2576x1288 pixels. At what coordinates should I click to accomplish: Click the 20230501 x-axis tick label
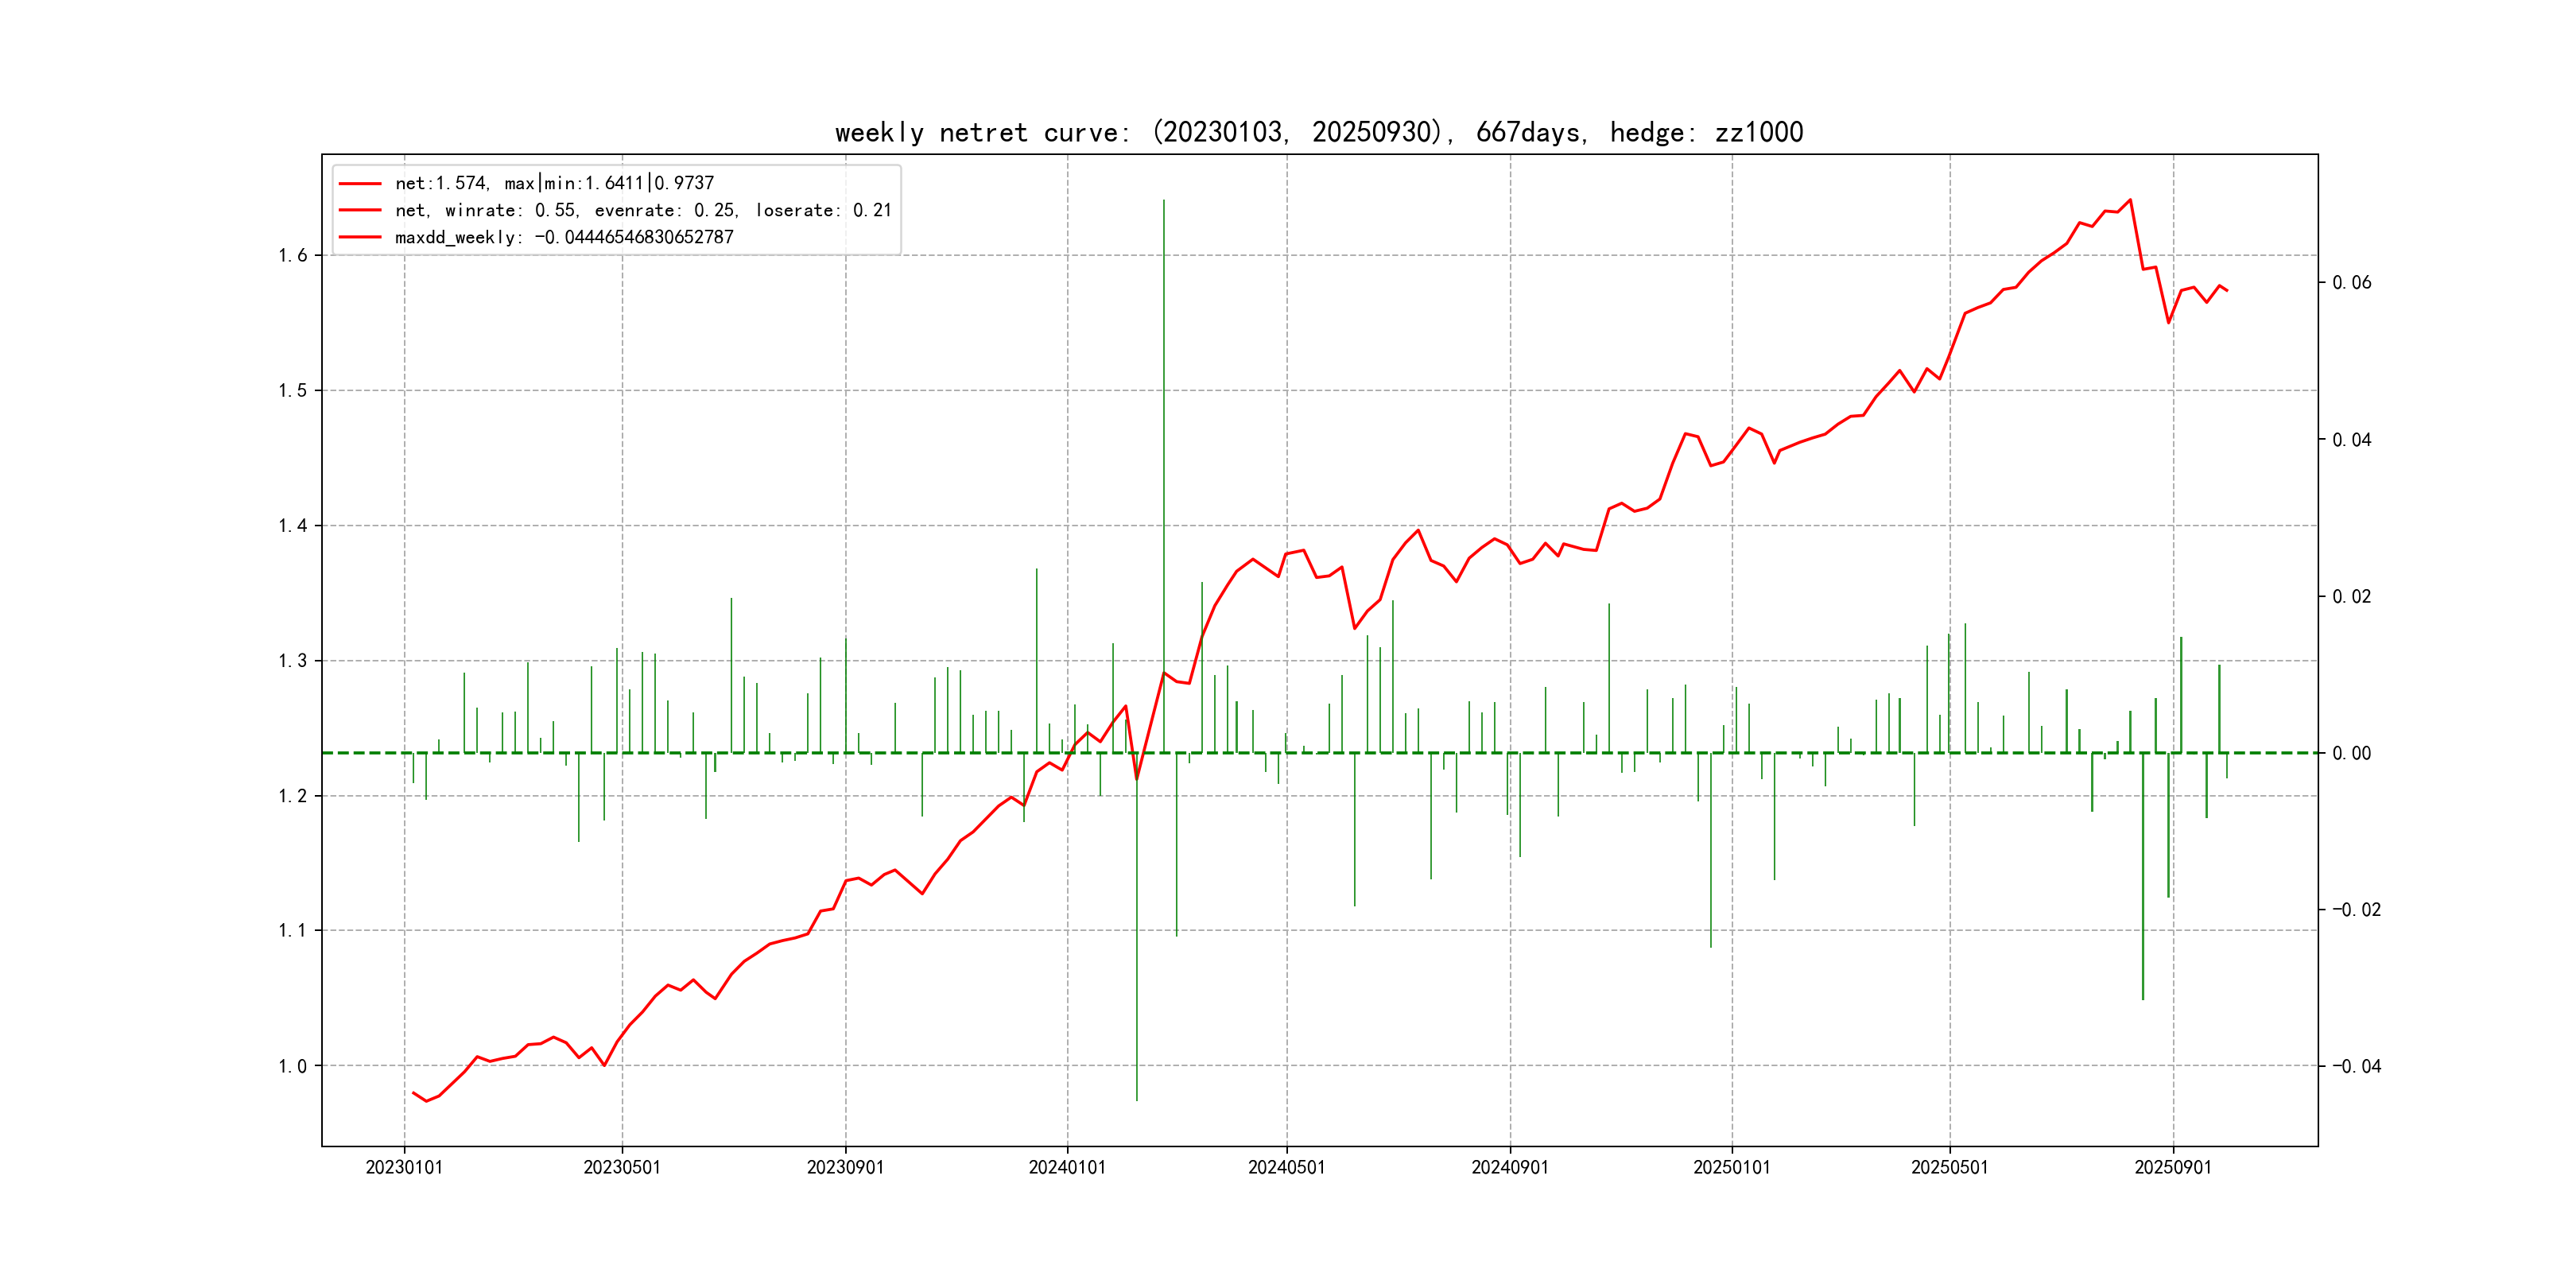(622, 1168)
